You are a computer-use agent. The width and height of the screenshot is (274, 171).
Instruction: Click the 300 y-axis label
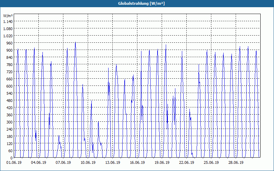(10, 122)
